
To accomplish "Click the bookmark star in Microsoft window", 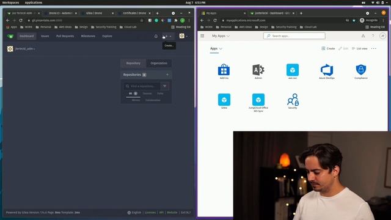I will pos(354,20).
